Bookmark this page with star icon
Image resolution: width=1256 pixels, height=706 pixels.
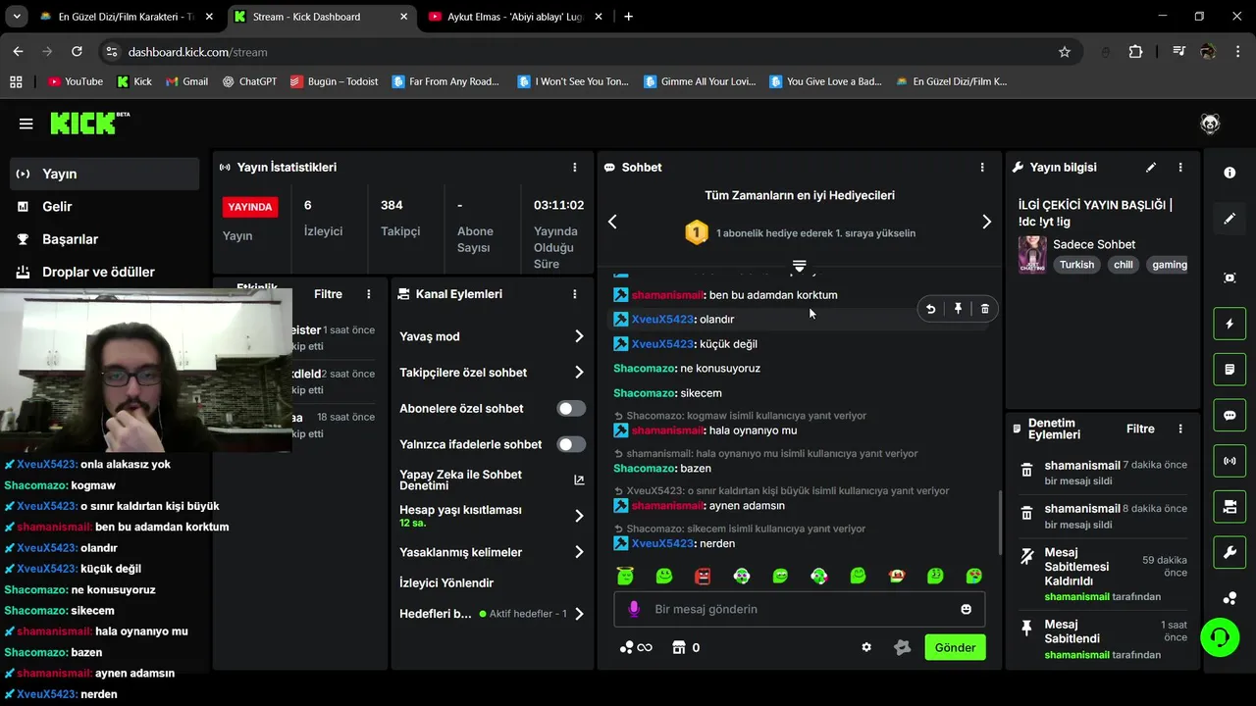[1065, 52]
